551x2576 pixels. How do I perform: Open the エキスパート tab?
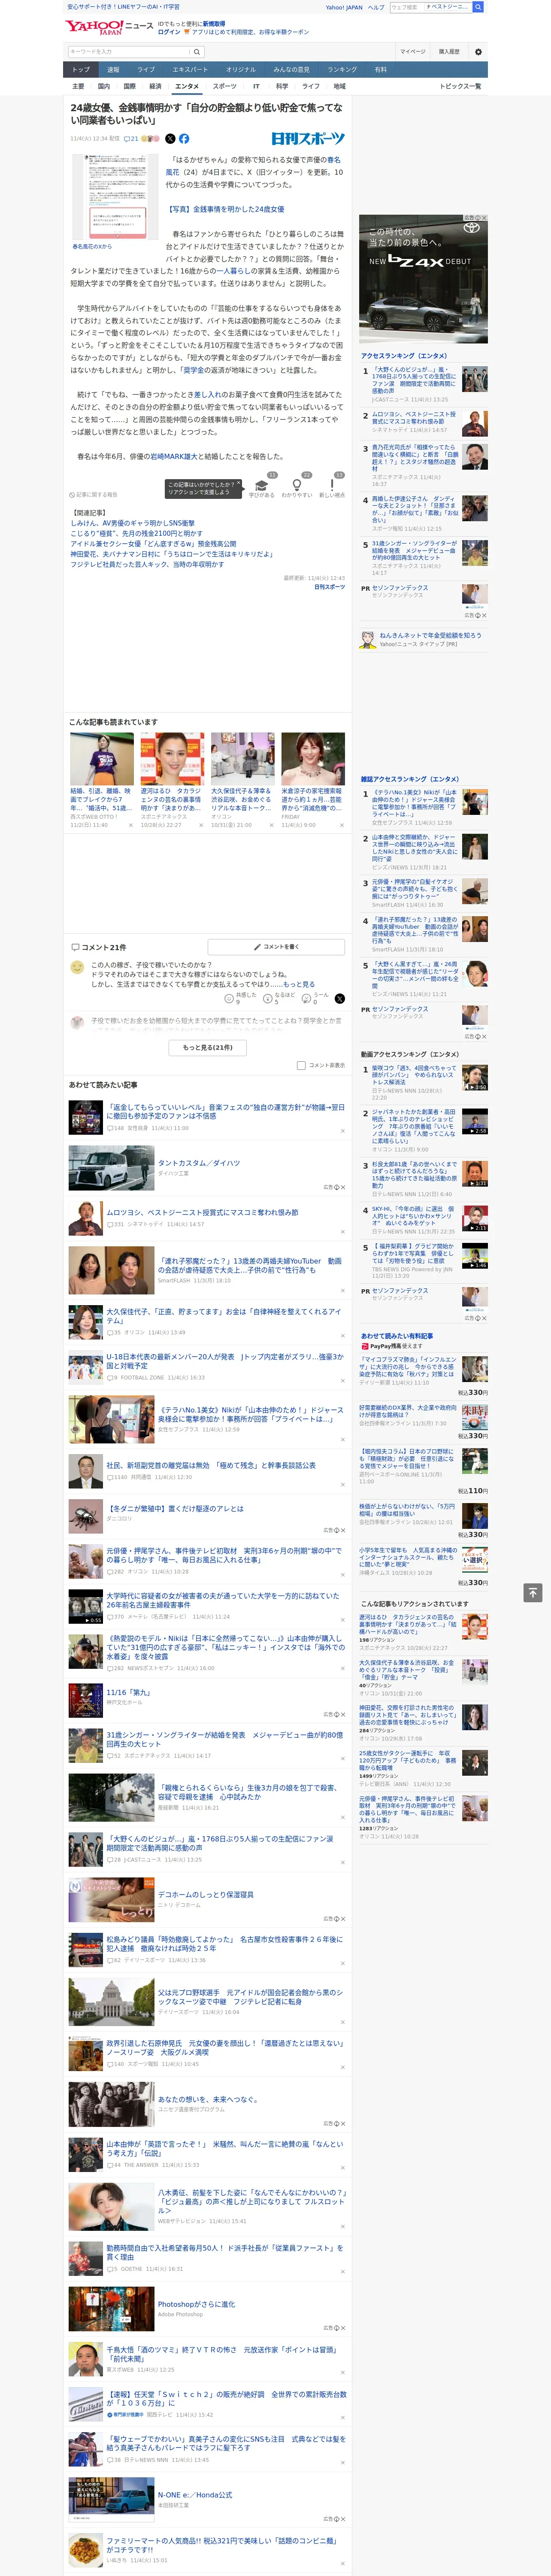(x=190, y=69)
